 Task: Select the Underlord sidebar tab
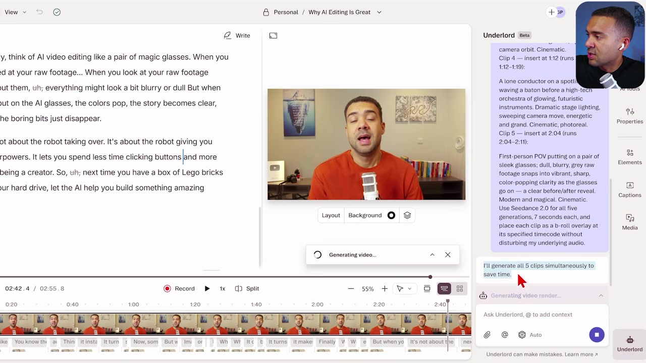click(630, 343)
